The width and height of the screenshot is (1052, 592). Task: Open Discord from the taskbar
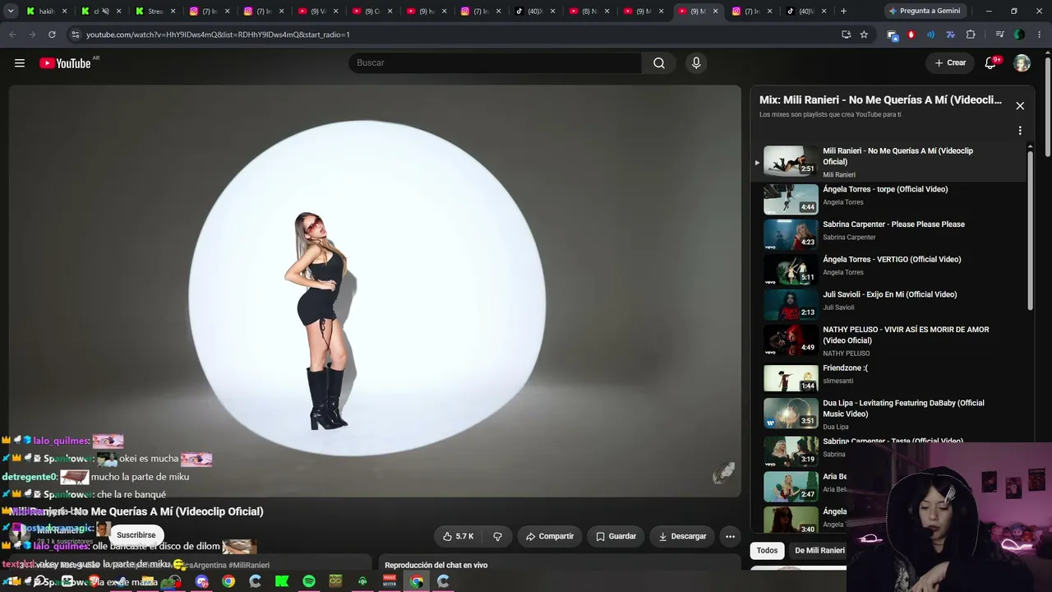(202, 581)
